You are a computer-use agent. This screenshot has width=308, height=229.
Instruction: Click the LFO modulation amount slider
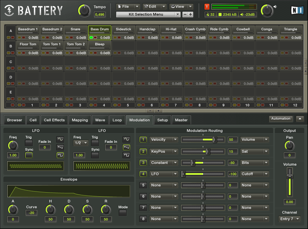click(203, 174)
